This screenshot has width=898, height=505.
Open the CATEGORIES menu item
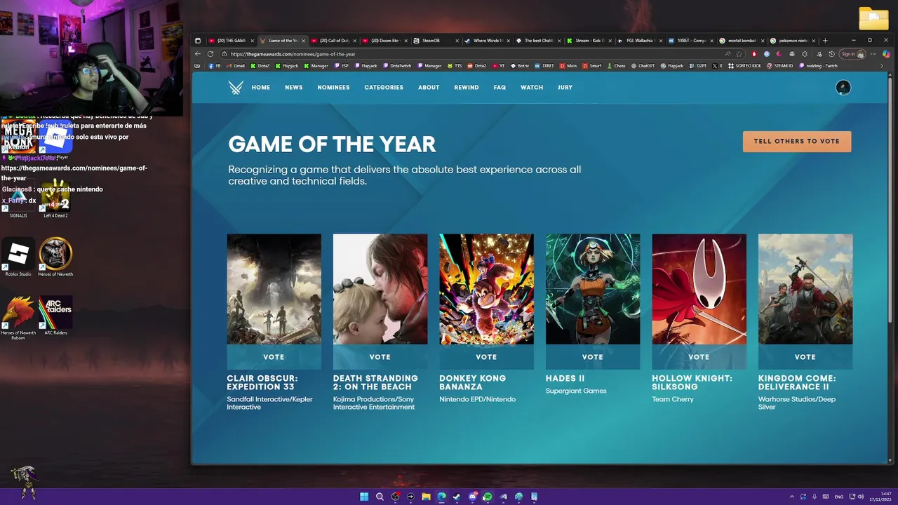(384, 88)
